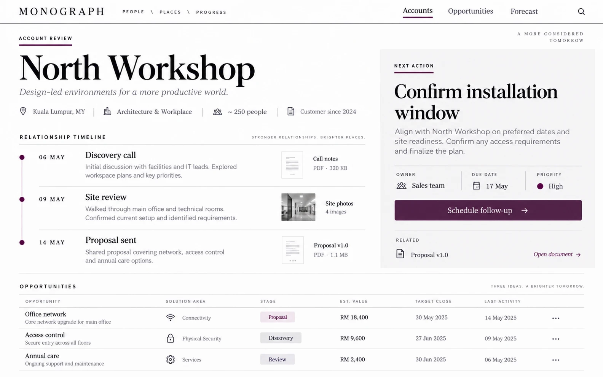Click the lock icon for Physical Security
This screenshot has height=377, width=603.
coord(171,338)
